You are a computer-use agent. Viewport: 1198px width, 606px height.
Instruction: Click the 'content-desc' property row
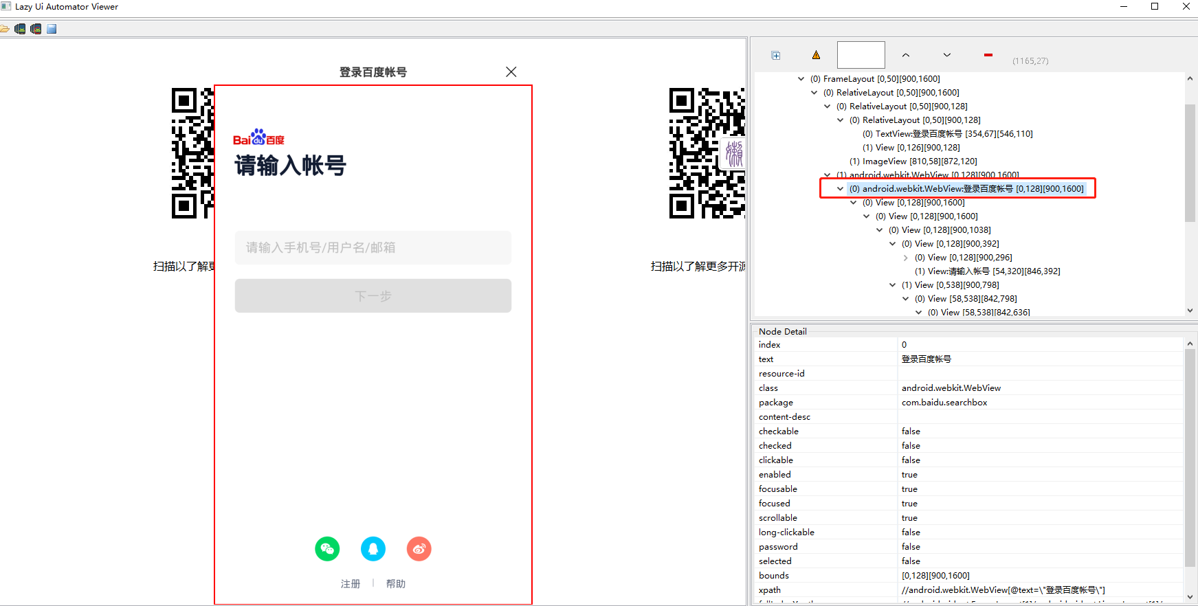[968, 417]
